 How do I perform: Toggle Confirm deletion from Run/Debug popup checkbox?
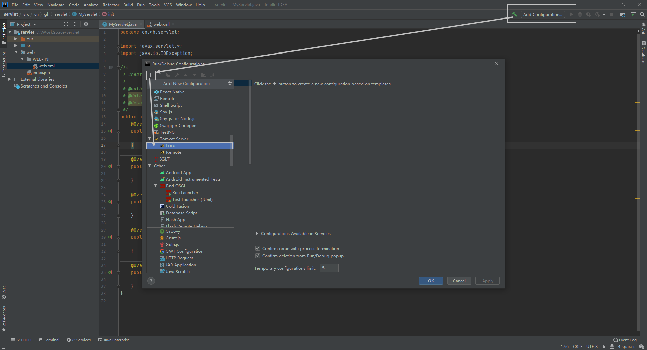[x=258, y=256]
